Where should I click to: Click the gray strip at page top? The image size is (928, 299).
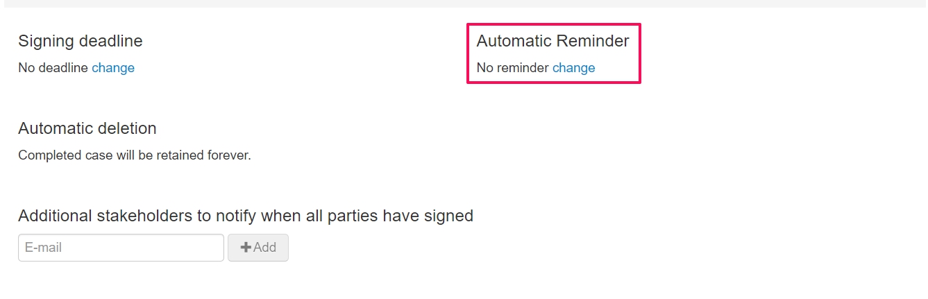coord(464,3)
